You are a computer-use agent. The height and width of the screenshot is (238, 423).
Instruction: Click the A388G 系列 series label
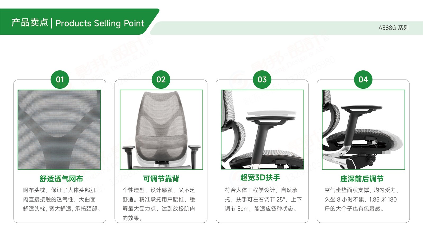click(393, 28)
